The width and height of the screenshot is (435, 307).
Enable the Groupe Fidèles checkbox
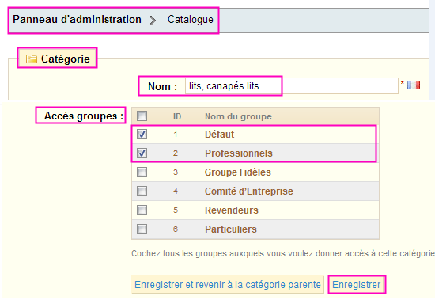click(x=142, y=172)
